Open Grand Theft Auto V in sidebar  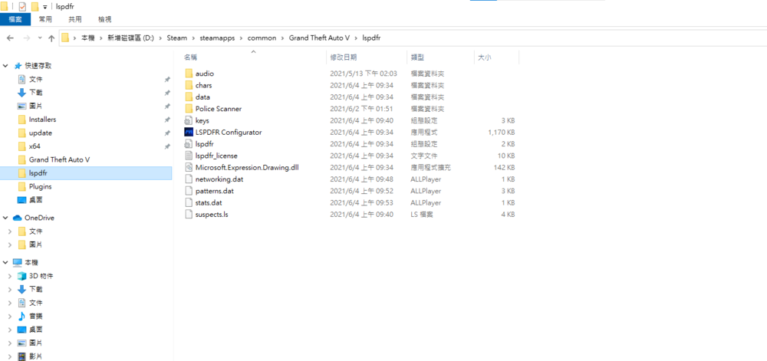pyautogui.click(x=59, y=159)
